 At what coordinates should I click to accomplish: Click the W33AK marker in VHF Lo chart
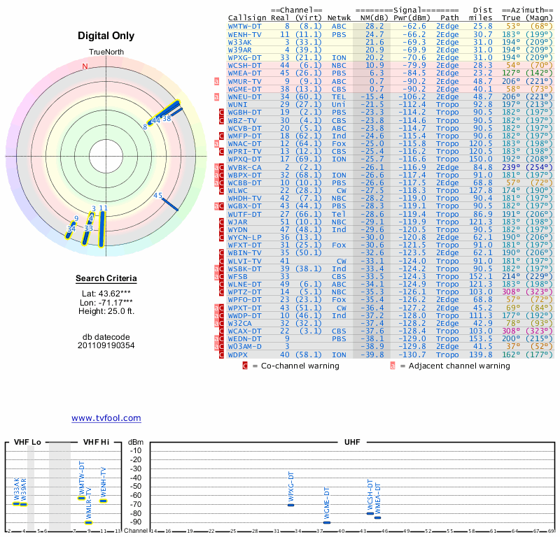tap(16, 503)
